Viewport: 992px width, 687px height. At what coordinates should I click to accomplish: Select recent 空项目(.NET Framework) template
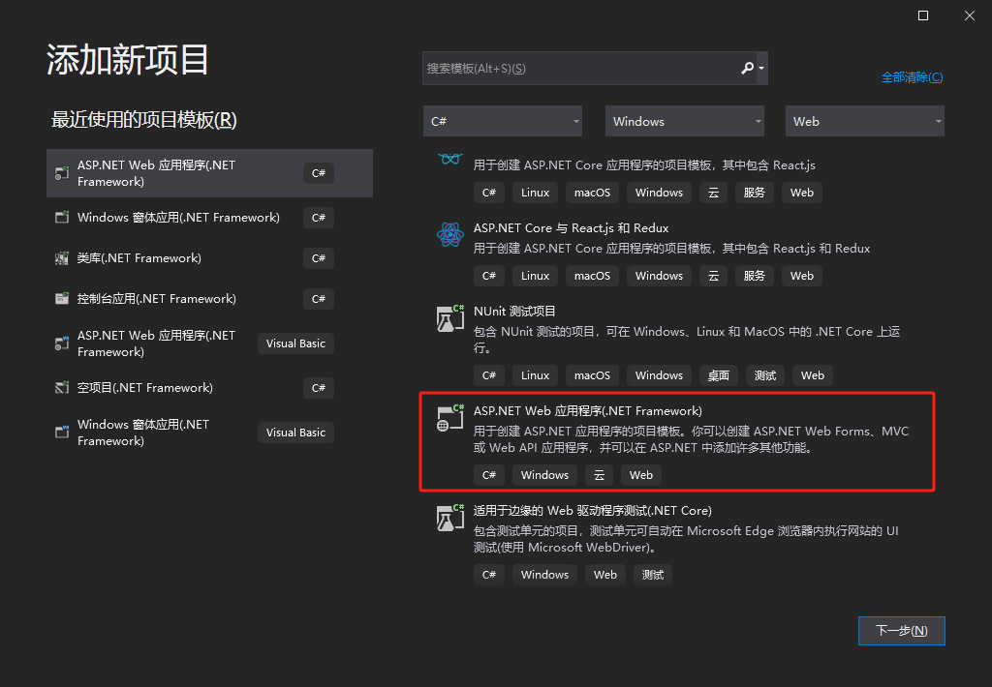click(209, 387)
